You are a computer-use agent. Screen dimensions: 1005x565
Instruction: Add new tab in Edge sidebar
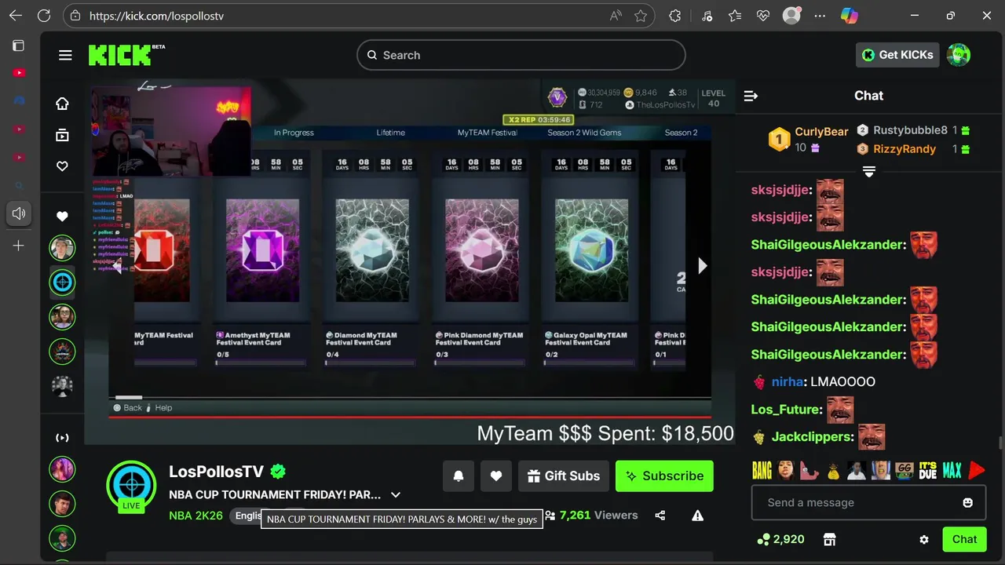click(19, 246)
